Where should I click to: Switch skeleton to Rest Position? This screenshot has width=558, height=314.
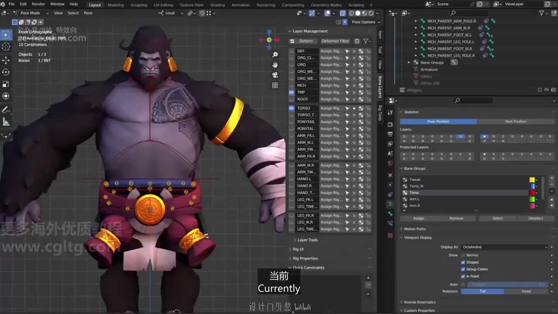point(516,121)
